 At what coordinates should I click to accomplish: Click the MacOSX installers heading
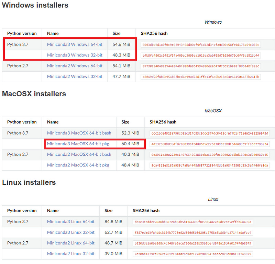coord(34,94)
